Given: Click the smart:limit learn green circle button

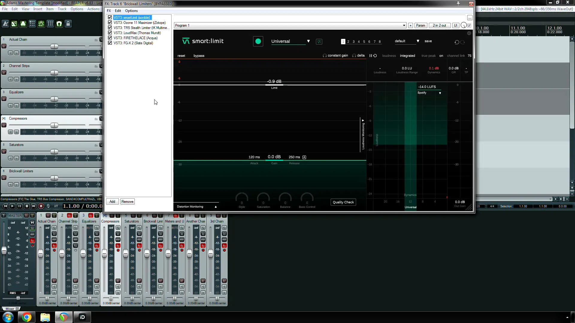Looking at the screenshot, I should 258,41.
